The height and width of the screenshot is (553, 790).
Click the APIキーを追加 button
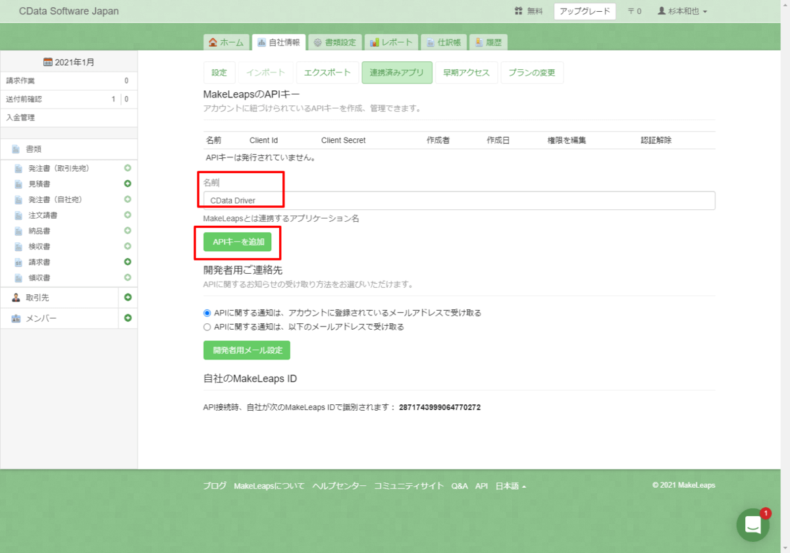pyautogui.click(x=238, y=242)
